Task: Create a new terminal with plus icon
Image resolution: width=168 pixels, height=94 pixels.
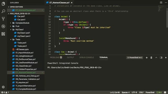Action: (147, 57)
